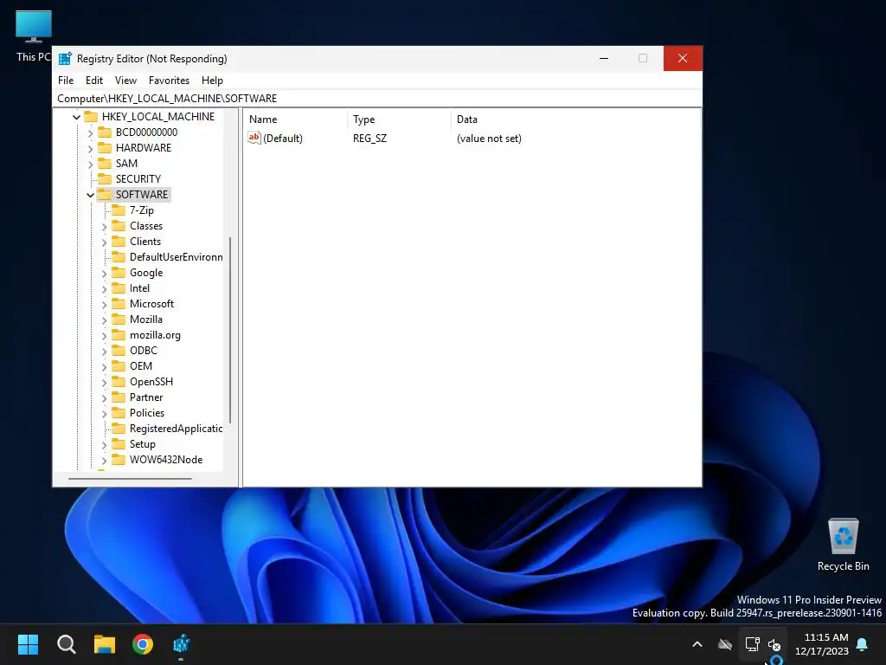886x665 pixels.
Task: Launch Google Chrome from the taskbar
Action: [x=143, y=644]
